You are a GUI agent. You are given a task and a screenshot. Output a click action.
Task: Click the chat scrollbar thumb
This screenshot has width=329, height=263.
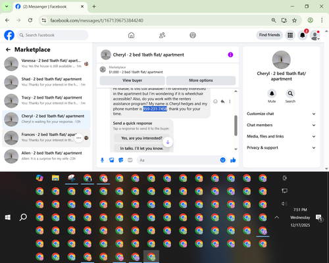236,126
